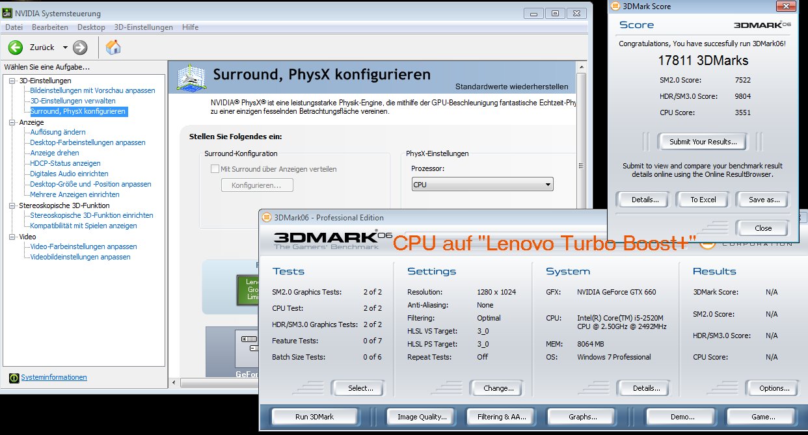Open the Hilfe menu
The image size is (808, 435).
[x=191, y=27]
